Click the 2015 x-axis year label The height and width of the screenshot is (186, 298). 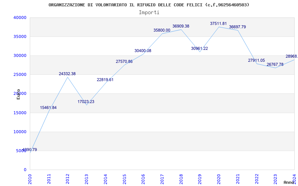coord(124,179)
